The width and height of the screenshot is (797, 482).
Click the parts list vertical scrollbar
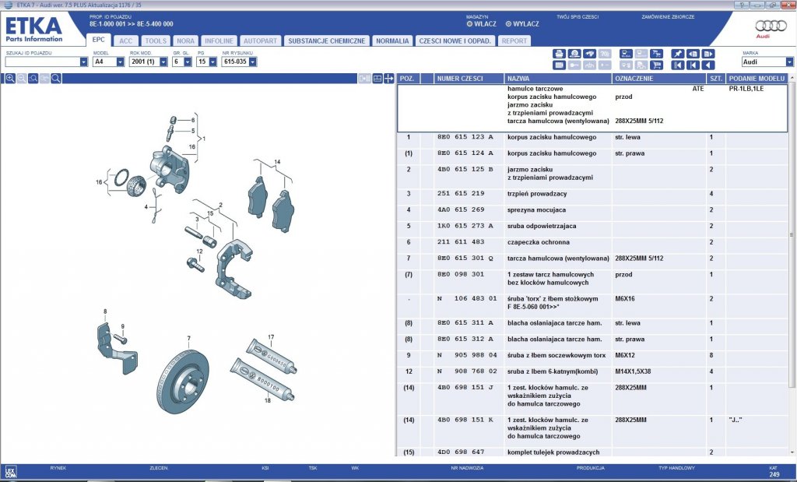(792, 234)
